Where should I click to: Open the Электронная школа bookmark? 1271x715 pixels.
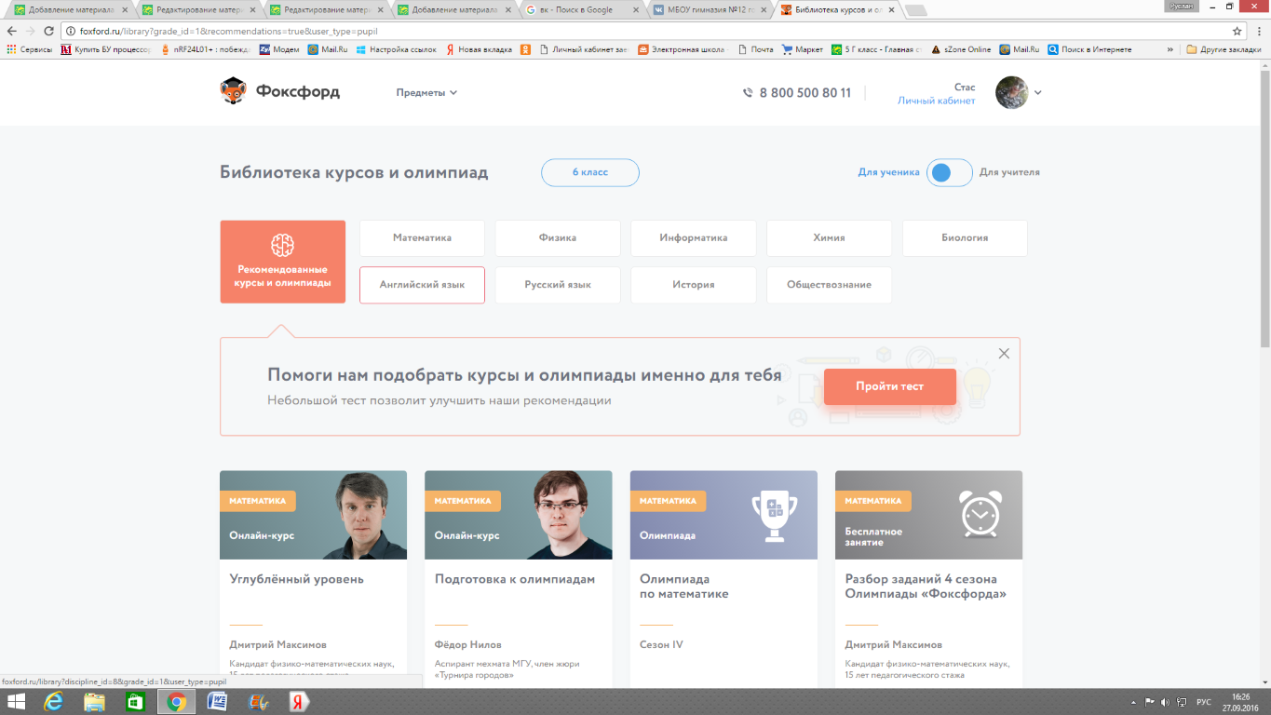682,49
